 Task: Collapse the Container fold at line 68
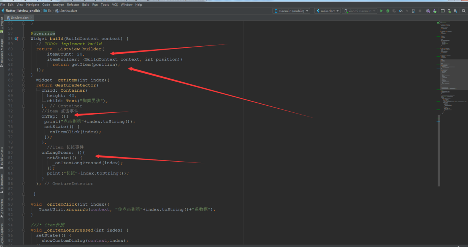(23, 90)
